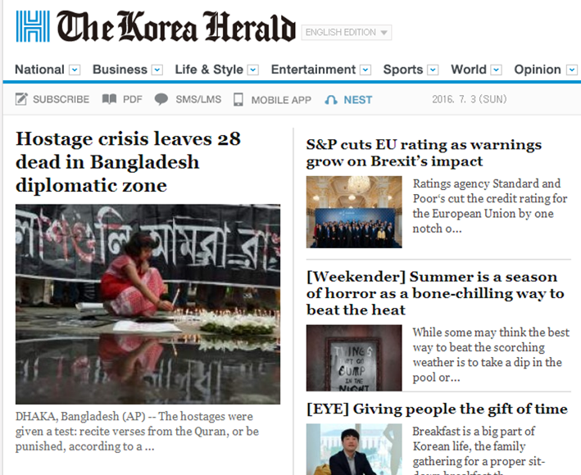The image size is (581, 475).
Task: Click the EU leaders group photo thumbnail
Action: (354, 212)
